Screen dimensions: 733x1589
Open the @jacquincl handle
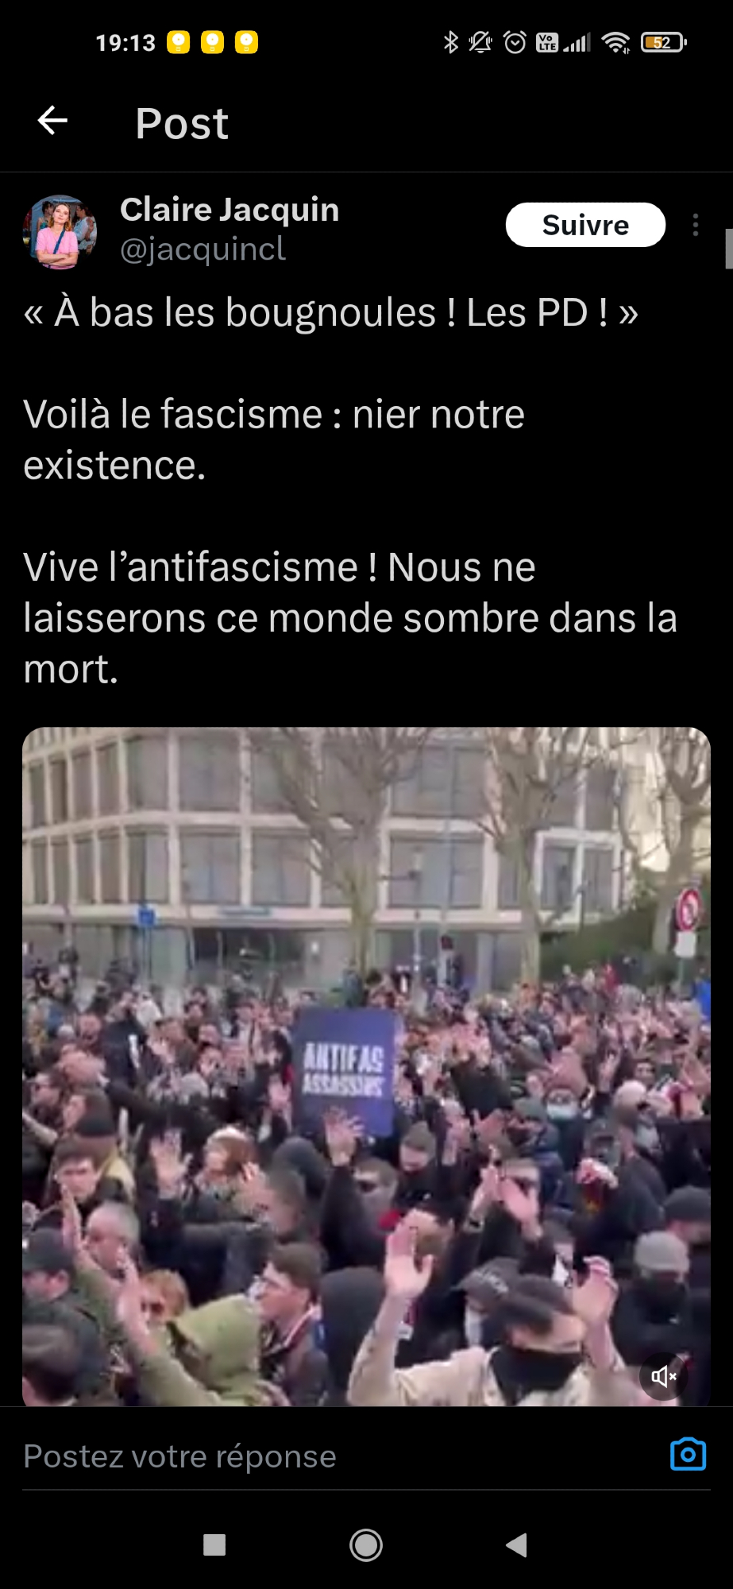[203, 249]
